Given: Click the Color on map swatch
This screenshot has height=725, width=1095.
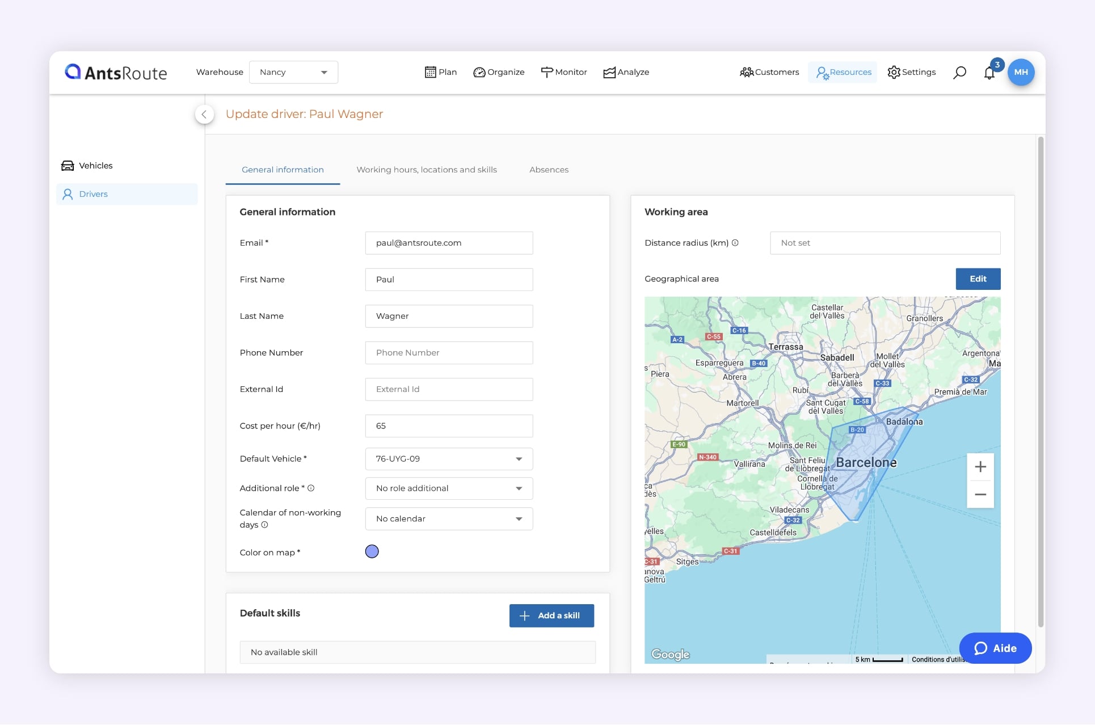Looking at the screenshot, I should 372,551.
